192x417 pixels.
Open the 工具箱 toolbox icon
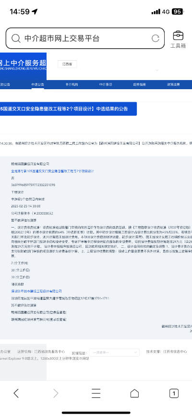(x=178, y=40)
